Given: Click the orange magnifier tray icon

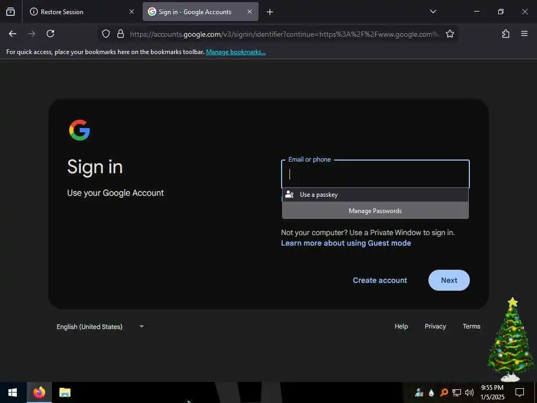Looking at the screenshot, I should click(x=444, y=393).
